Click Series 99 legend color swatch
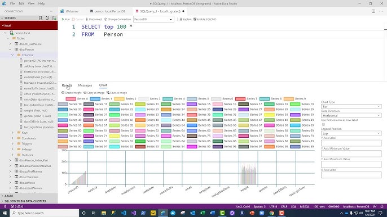This screenshot has width=387, height=217. [295, 147]
